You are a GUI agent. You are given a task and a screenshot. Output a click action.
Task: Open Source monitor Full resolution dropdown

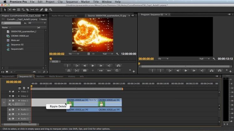tap(108, 54)
